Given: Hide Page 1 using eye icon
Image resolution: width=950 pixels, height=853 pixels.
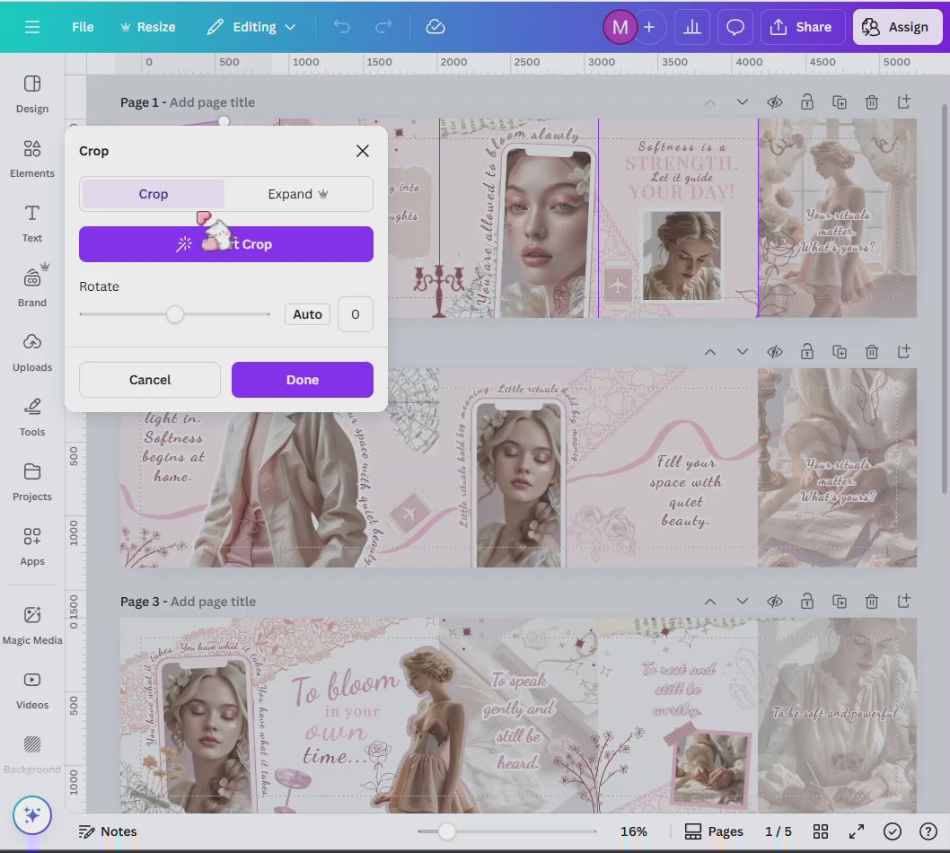Looking at the screenshot, I should 775,102.
